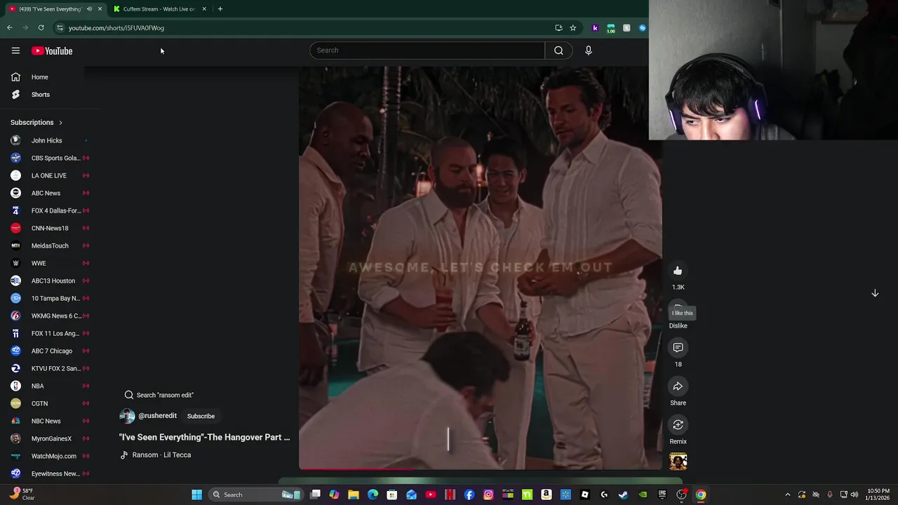Reload the page

coord(41,28)
